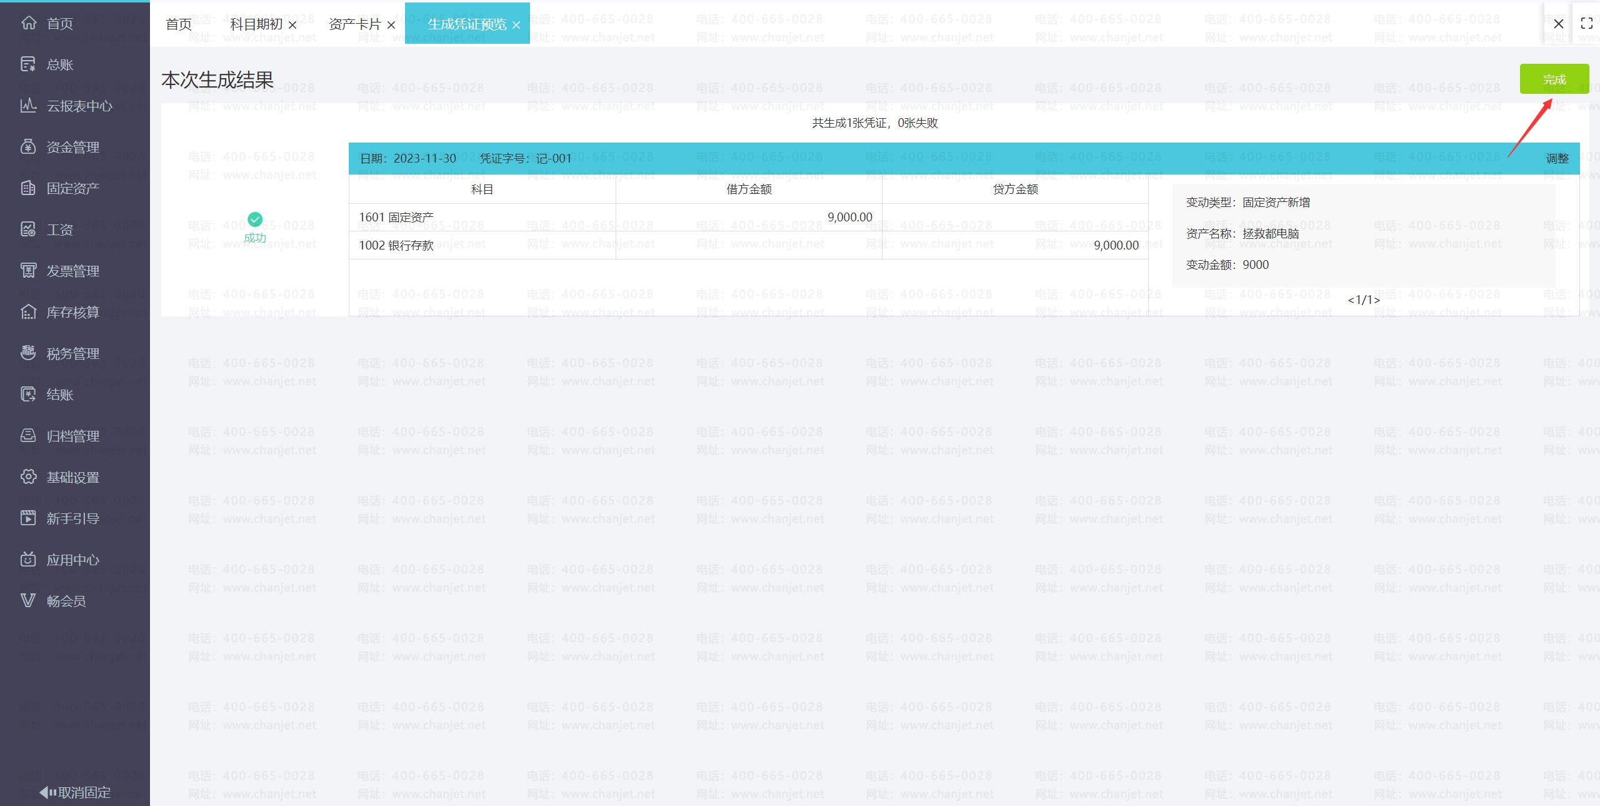Screen dimensions: 1600x806
Task: Click the 资金管理 money bag icon
Action: (28, 147)
